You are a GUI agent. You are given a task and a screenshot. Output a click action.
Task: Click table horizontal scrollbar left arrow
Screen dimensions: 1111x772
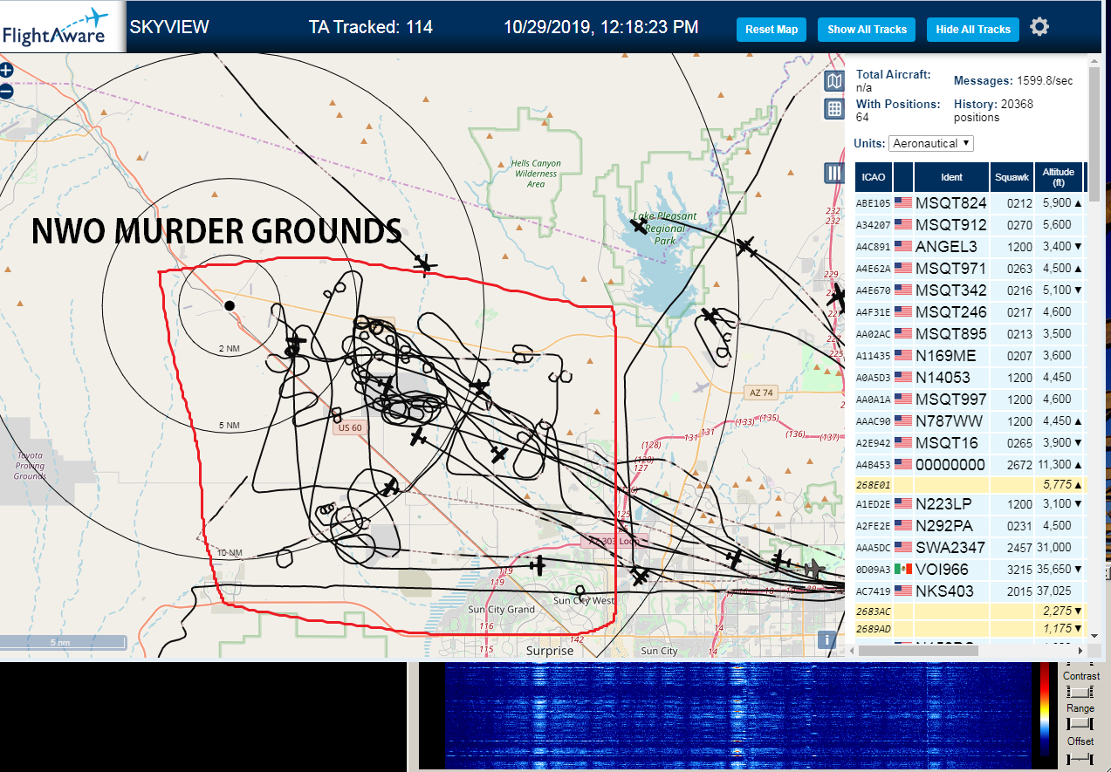coord(852,651)
